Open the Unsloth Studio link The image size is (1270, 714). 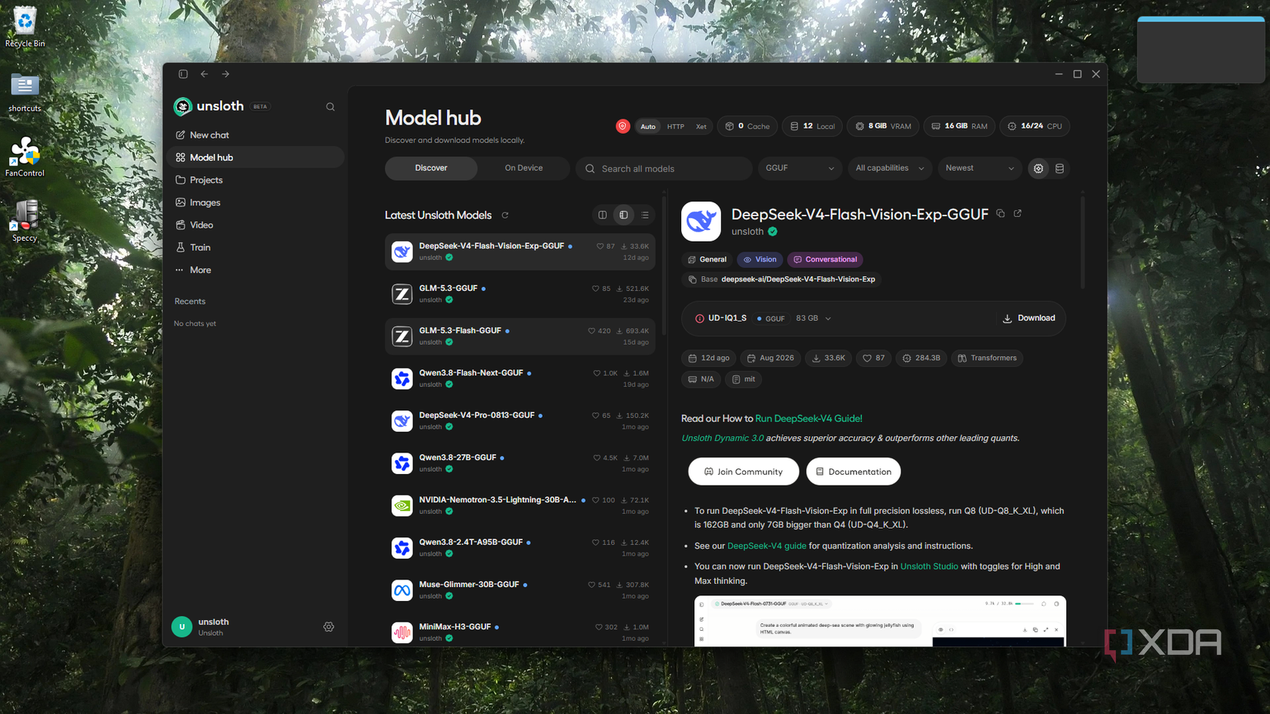click(x=929, y=567)
